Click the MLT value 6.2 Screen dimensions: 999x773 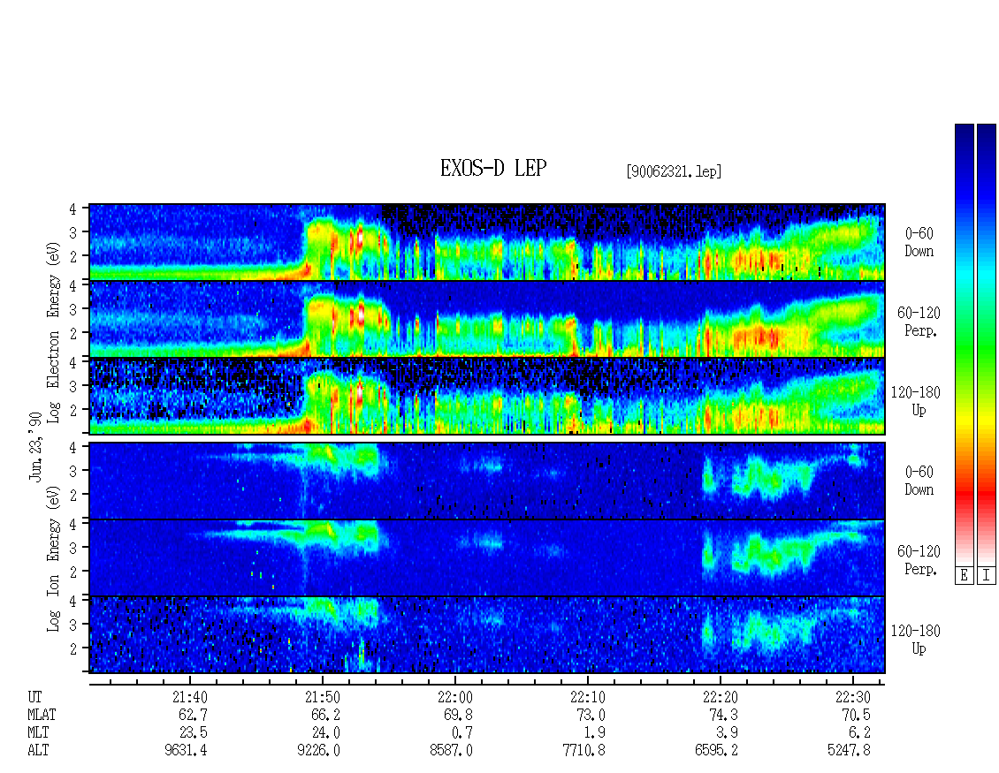click(858, 733)
